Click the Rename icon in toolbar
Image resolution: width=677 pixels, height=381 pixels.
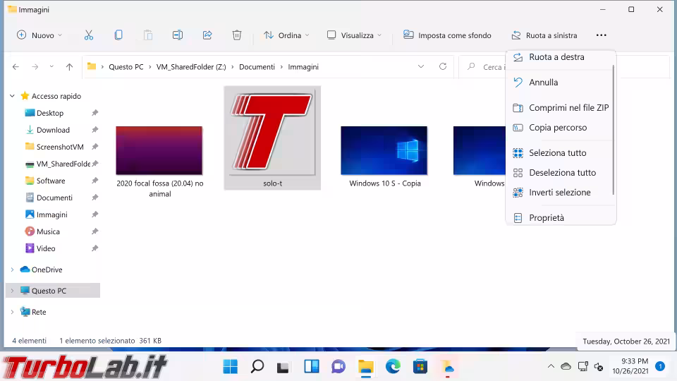pyautogui.click(x=178, y=35)
